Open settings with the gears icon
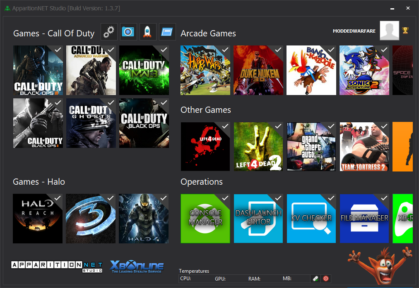Viewport: 419px width, 288px height. (109, 32)
